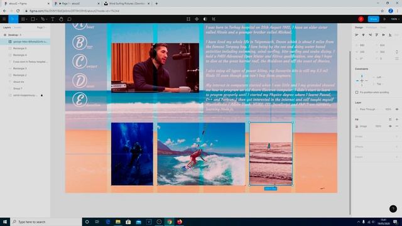Switch to the Code tab
This screenshot has width=402, height=226.
383,28
